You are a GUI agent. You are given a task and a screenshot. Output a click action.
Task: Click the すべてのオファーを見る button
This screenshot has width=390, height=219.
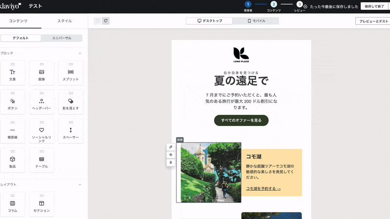coord(241,120)
